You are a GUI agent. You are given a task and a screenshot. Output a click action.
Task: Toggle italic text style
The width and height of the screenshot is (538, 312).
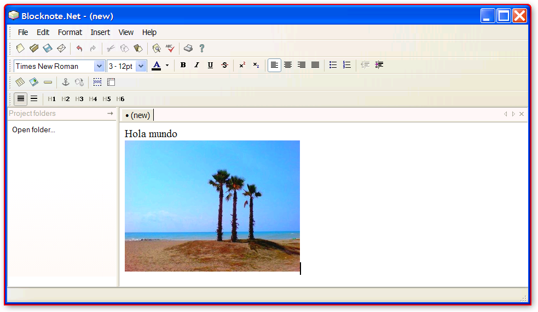point(196,66)
